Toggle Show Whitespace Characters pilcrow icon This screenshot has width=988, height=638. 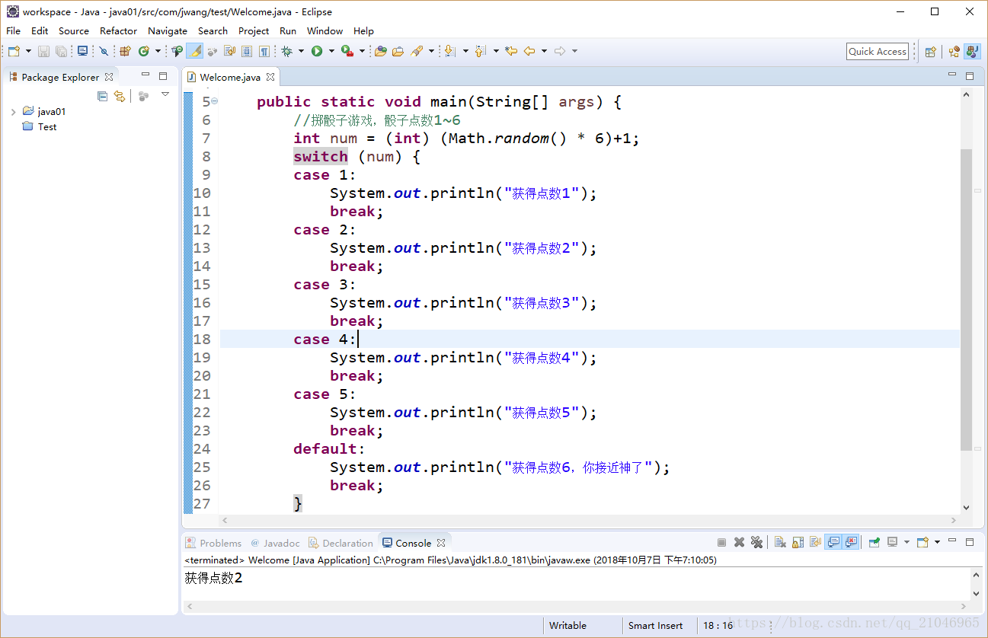(x=264, y=51)
